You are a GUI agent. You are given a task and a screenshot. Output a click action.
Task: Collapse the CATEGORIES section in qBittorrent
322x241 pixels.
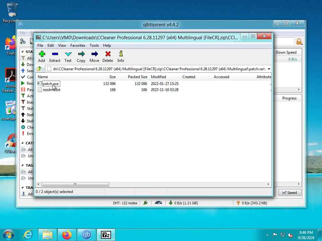pyautogui.click(x=22, y=143)
